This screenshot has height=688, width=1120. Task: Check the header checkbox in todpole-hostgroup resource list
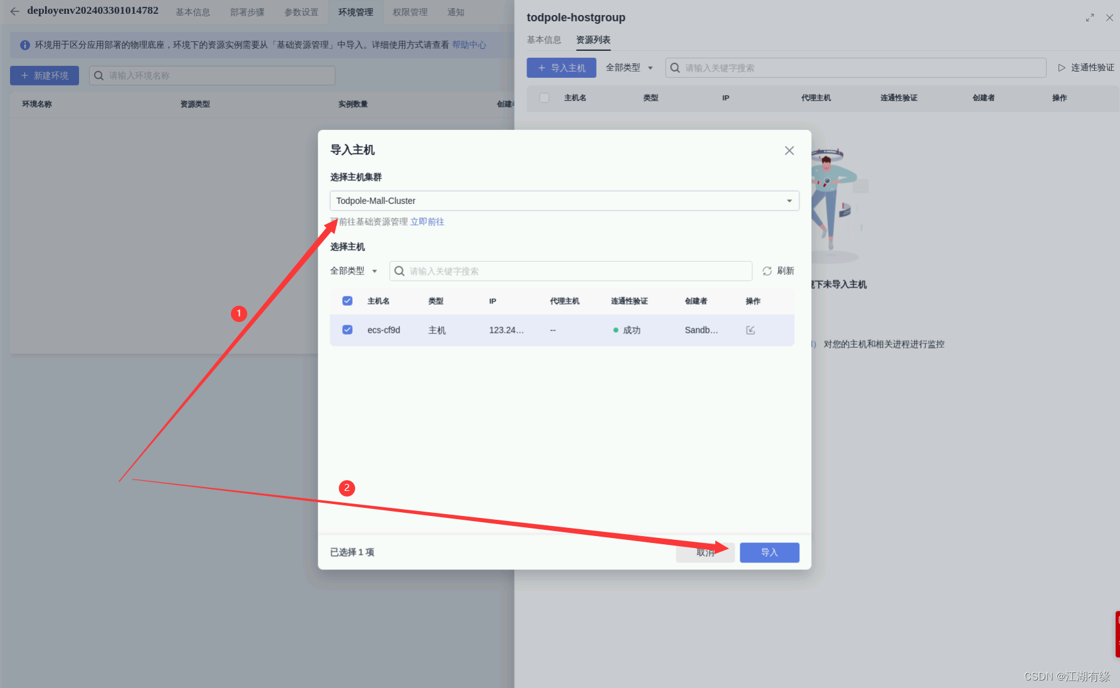pos(543,98)
